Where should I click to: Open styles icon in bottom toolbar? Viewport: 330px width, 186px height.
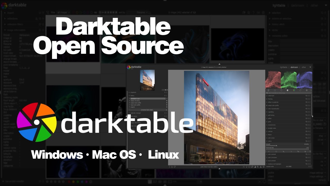coord(172,167)
